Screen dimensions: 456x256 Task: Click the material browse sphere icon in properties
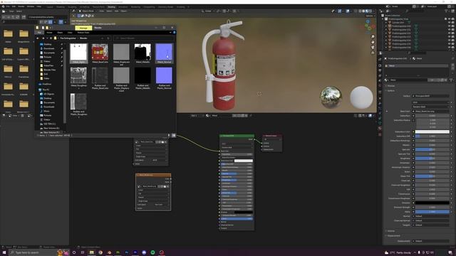click(387, 80)
